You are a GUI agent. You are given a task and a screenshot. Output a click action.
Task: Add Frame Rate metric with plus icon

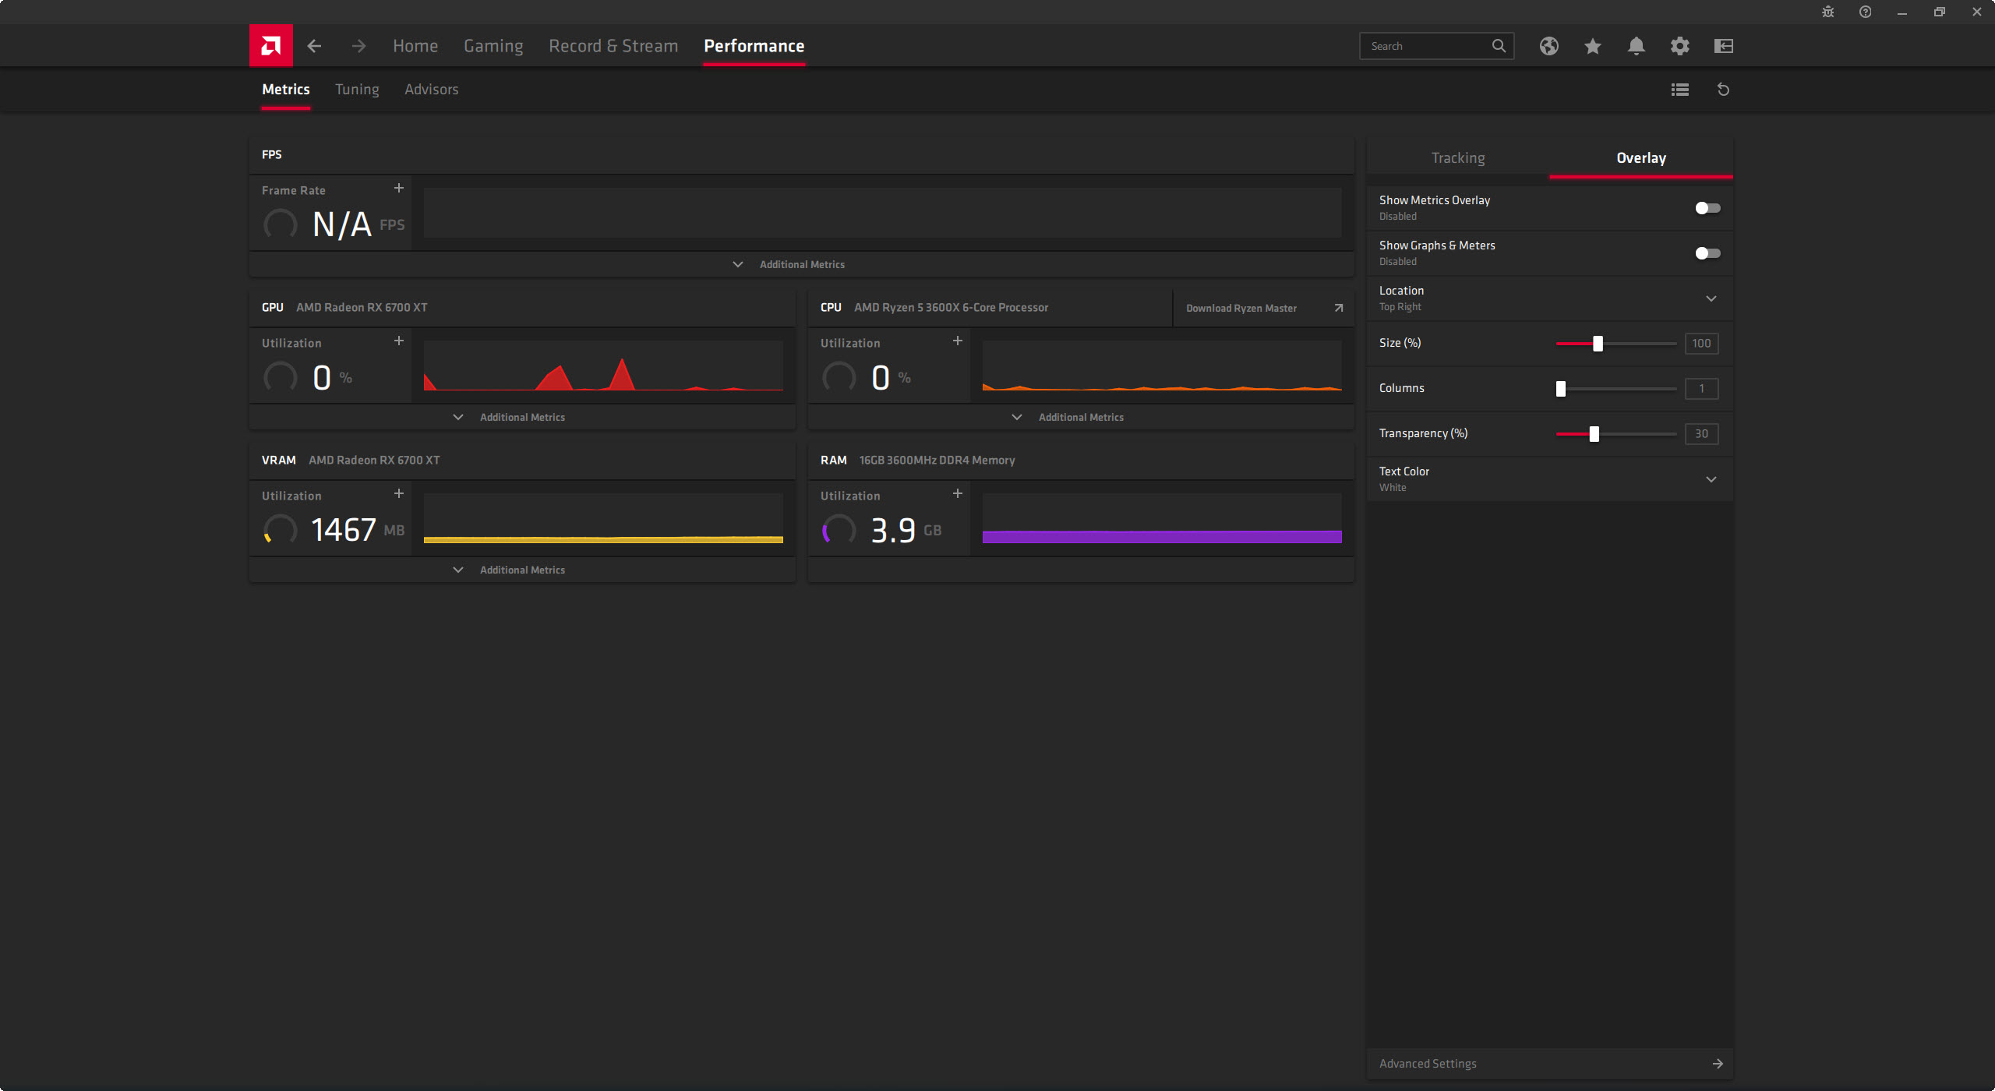(x=398, y=189)
